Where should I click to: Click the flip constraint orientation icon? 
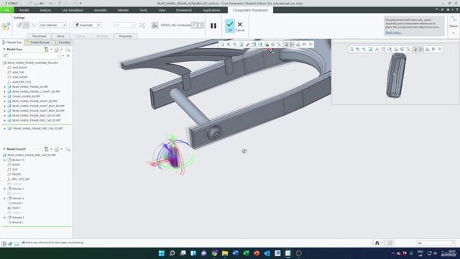(142, 26)
